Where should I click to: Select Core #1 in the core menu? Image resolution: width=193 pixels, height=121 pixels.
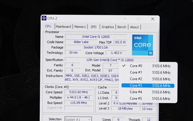(x=148, y=73)
